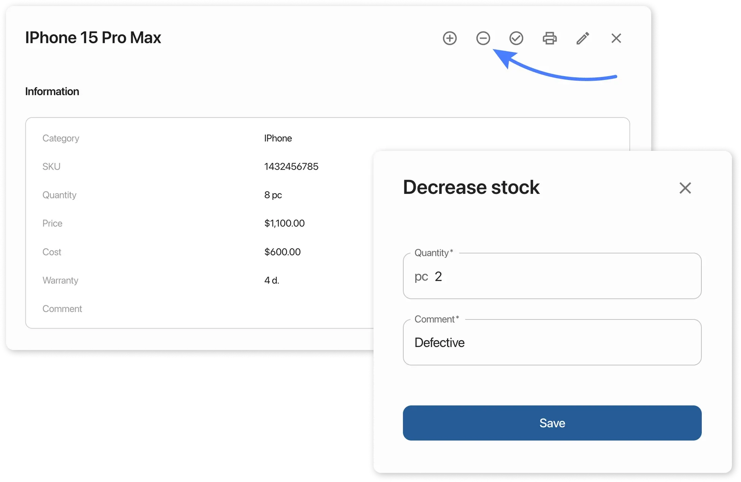Click the Decrease stock dialog title
Image resolution: width=741 pixels, height=482 pixels.
(470, 187)
